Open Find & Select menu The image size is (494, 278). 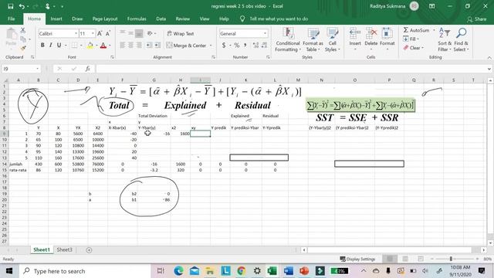point(462,40)
